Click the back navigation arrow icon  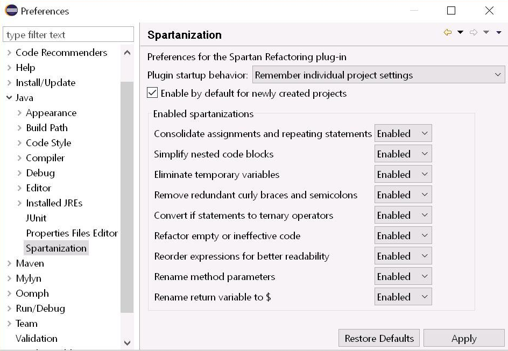coord(447,33)
